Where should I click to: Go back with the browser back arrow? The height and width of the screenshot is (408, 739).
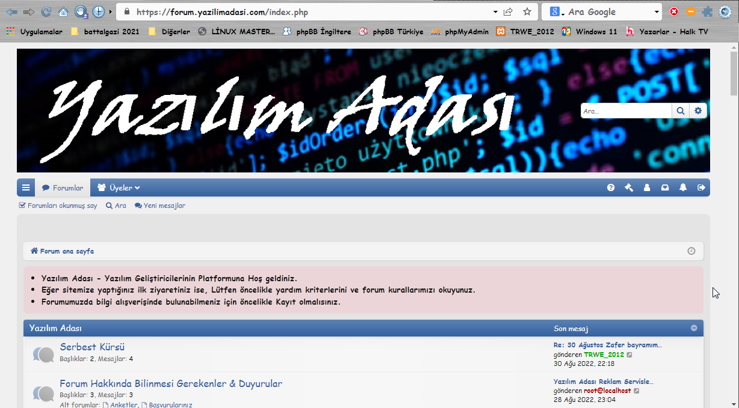(11, 11)
